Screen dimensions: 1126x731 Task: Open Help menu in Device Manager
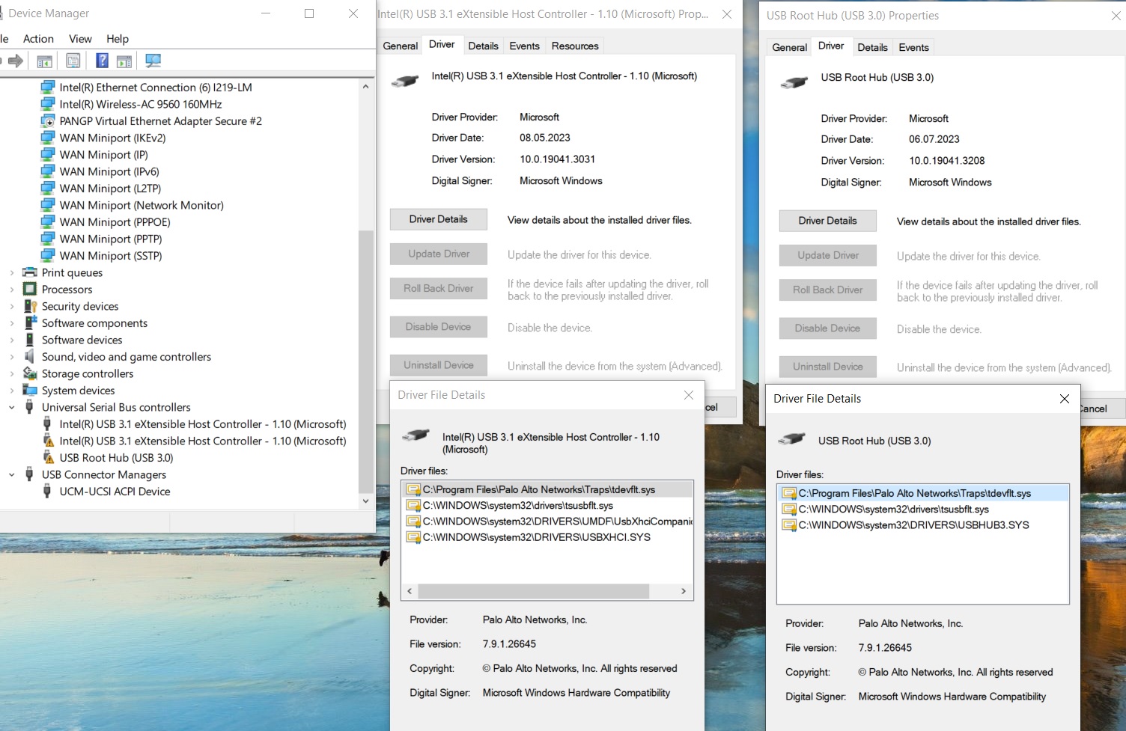pyautogui.click(x=118, y=39)
